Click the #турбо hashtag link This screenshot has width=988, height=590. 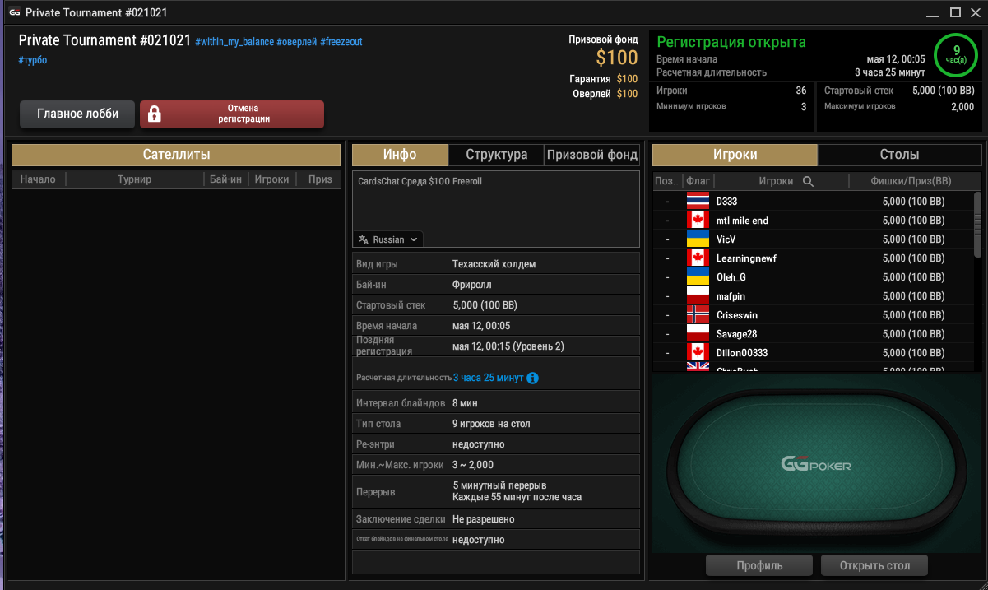pyautogui.click(x=33, y=60)
